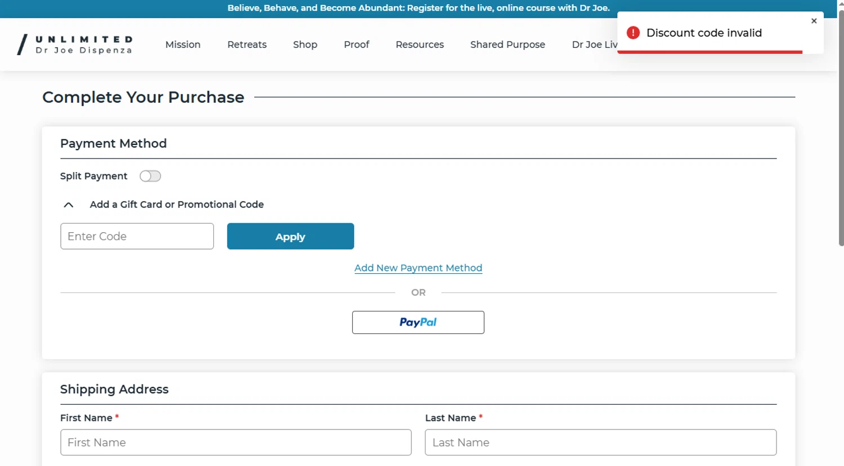This screenshot has width=844, height=466.
Task: Click the Split Payment label
Action: [x=93, y=176]
